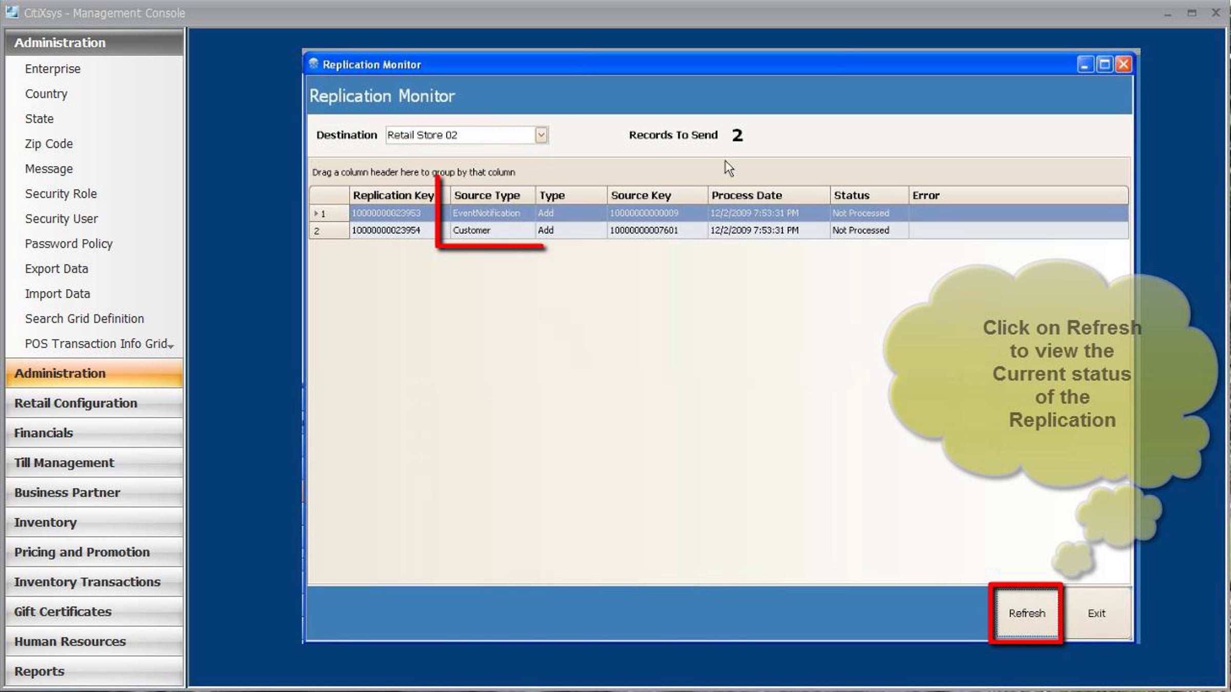Minimize the Replication Monitor dialog

pyautogui.click(x=1085, y=65)
